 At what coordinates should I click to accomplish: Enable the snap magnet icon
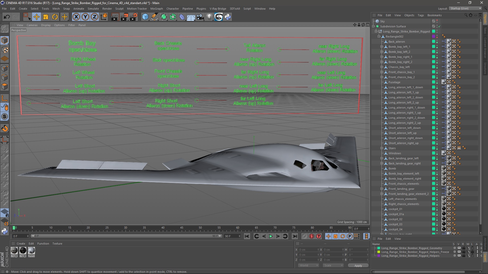[x=5, y=128]
